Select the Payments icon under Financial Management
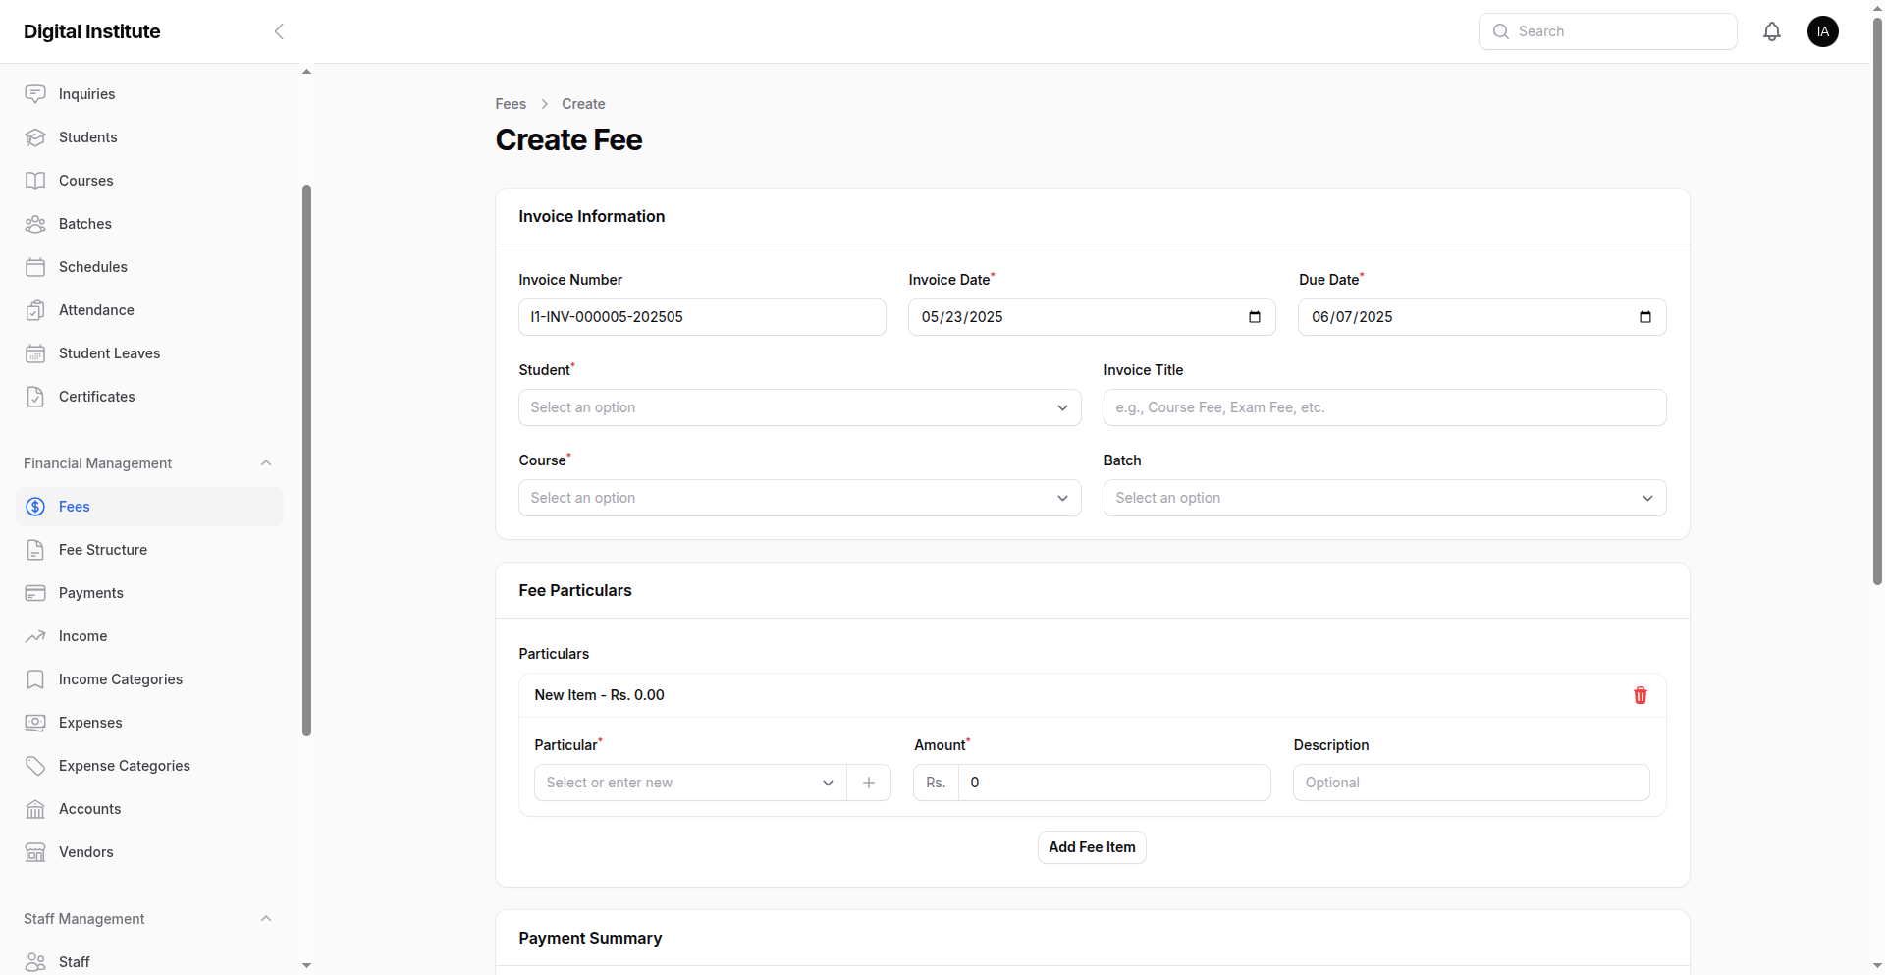 click(35, 593)
